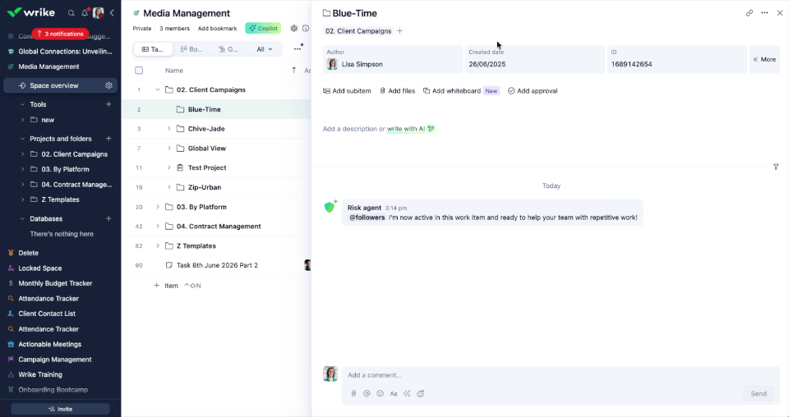Filter the activity stream

(x=776, y=167)
